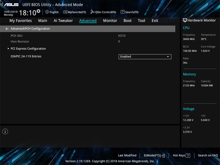Show Hot Keys list
The height and width of the screenshot is (165, 220).
pos(182,156)
